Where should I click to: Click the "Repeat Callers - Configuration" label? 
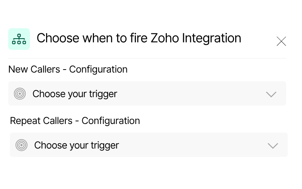(75, 121)
